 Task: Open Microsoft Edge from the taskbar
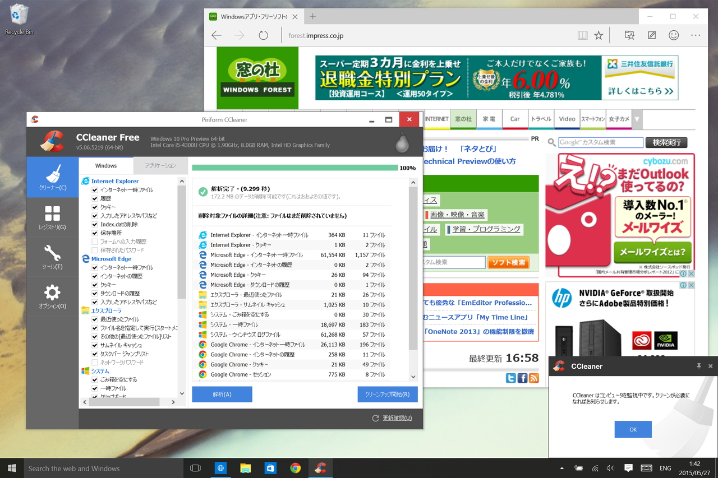pyautogui.click(x=220, y=468)
